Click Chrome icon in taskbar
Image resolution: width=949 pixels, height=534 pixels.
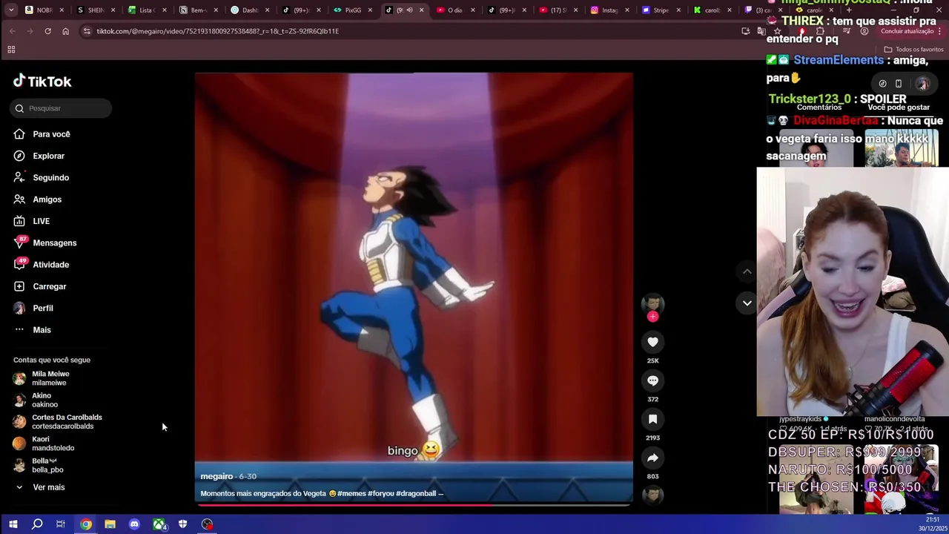(86, 524)
